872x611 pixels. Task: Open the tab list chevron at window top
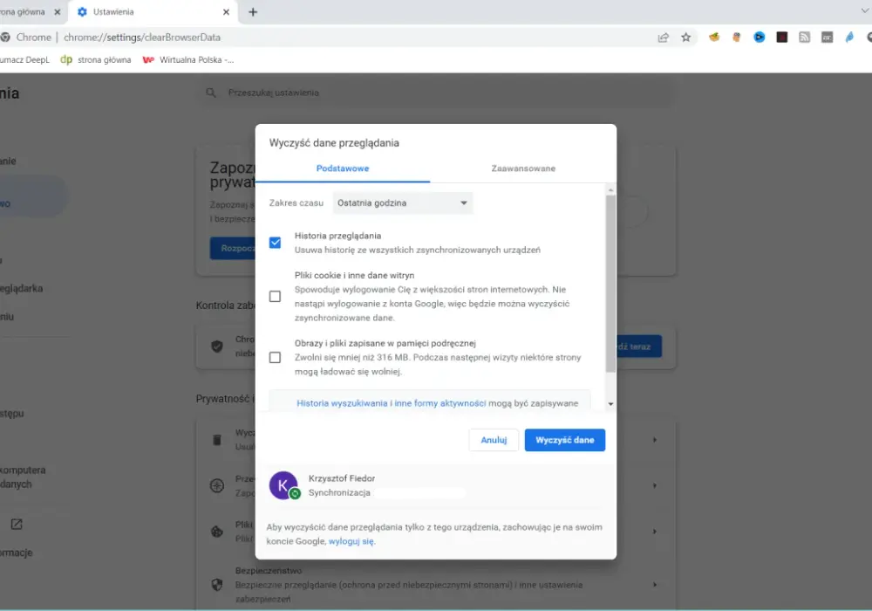tap(865, 11)
